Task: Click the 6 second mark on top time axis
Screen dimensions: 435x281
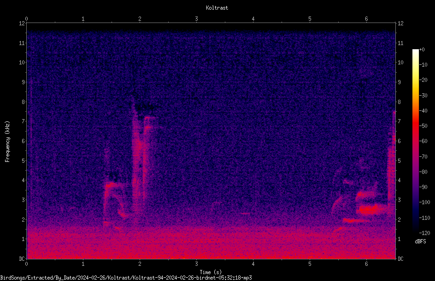Action: coord(366,19)
